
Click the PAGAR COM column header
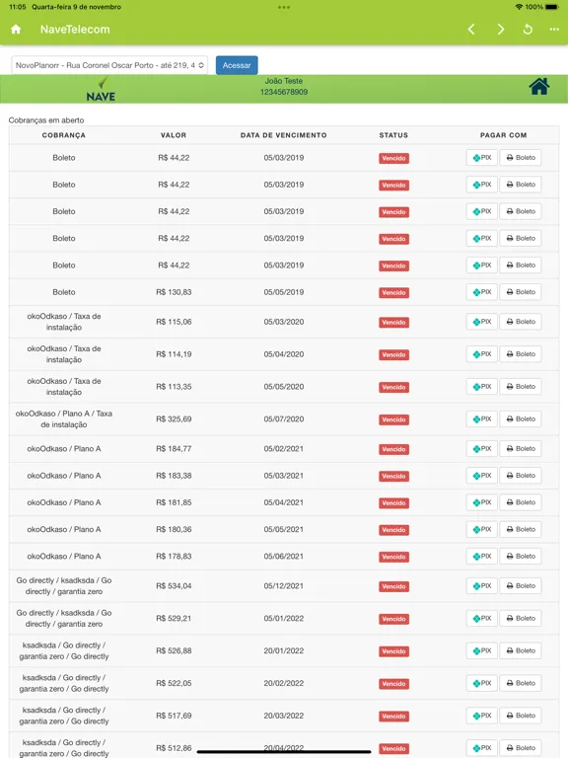503,135
